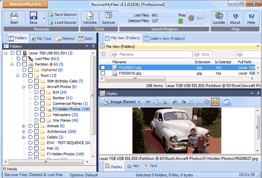Collapse the Aircraft Photos folder
This screenshot has width=262, height=178.
pos(24,87)
